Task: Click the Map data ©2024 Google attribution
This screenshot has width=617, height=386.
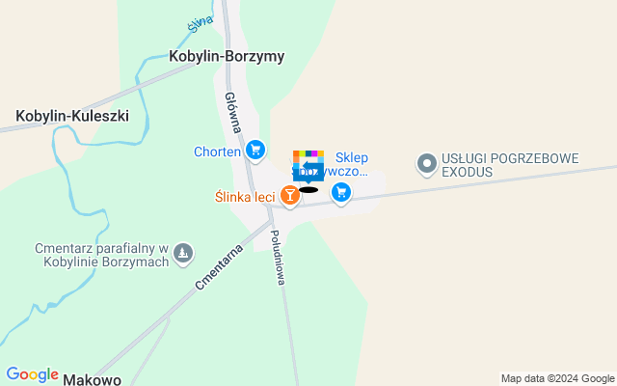Action: pyautogui.click(x=557, y=379)
